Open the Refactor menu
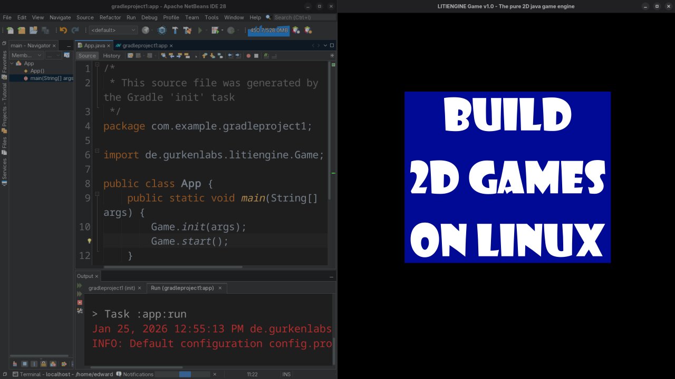The image size is (675, 379). 110,17
